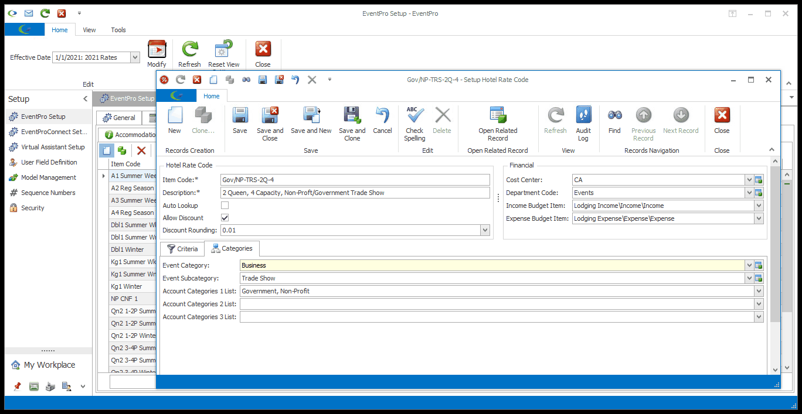802x414 pixels.
Task: Open the Event Subcategory dropdown arrow
Action: (749, 278)
